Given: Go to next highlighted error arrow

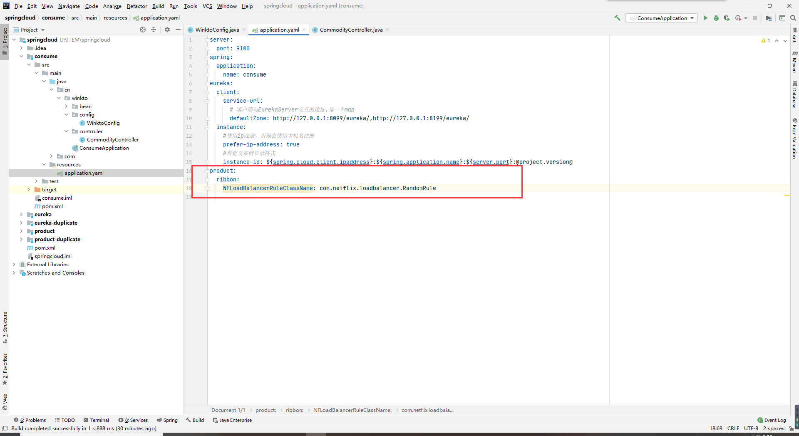Looking at the screenshot, I should pyautogui.click(x=785, y=40).
